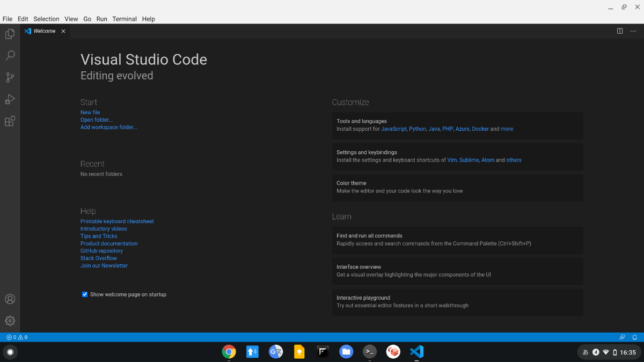644x362 pixels.
Task: Open Printable keyboard cheatsheet link
Action: [x=117, y=221]
